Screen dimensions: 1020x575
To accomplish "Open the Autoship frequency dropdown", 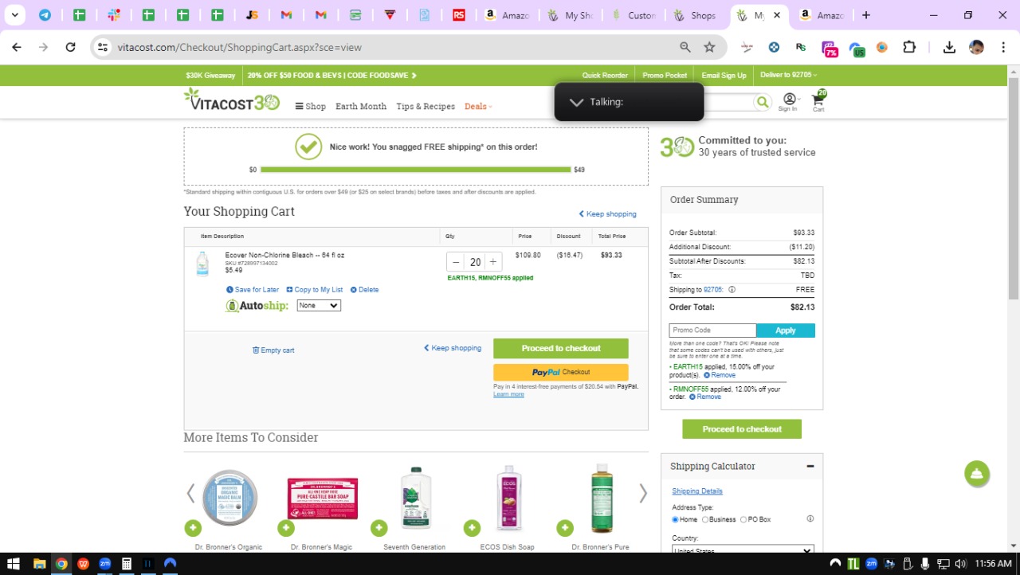I will [319, 306].
